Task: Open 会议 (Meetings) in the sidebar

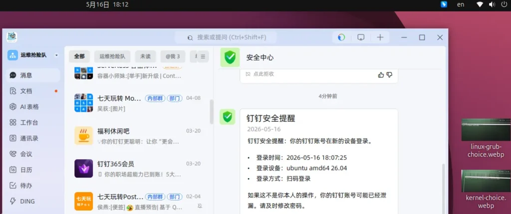Action: (33, 154)
